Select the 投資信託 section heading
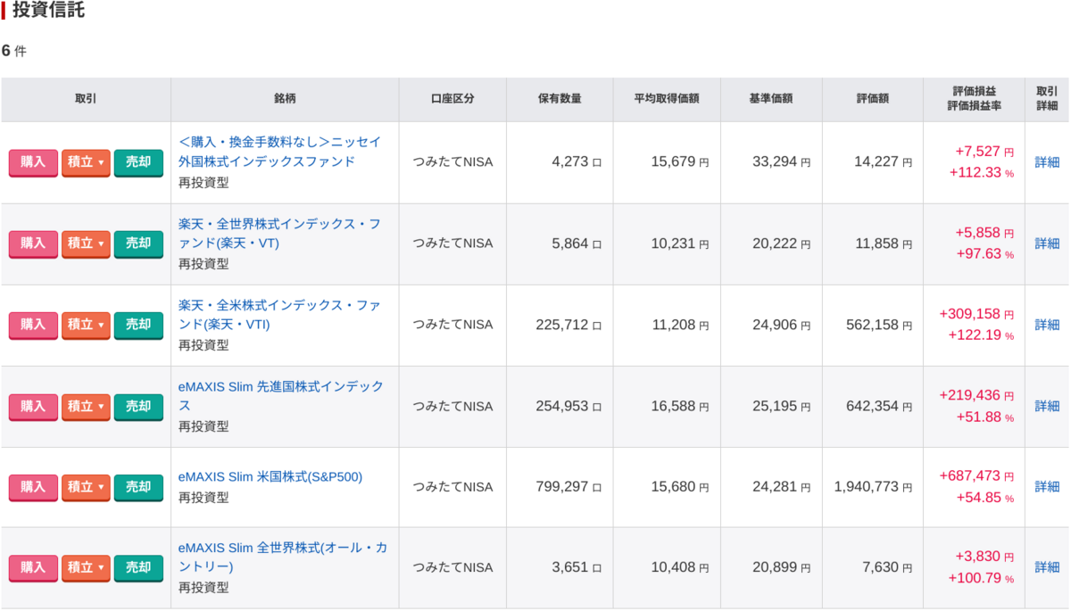This screenshot has width=1071, height=611. click(48, 11)
